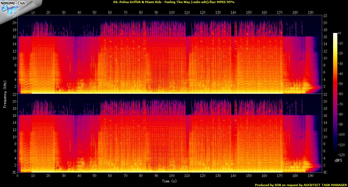Click the 'Frequency (kHz)' axis label
Screen dimensions: 348x187
click(x=5, y=94)
